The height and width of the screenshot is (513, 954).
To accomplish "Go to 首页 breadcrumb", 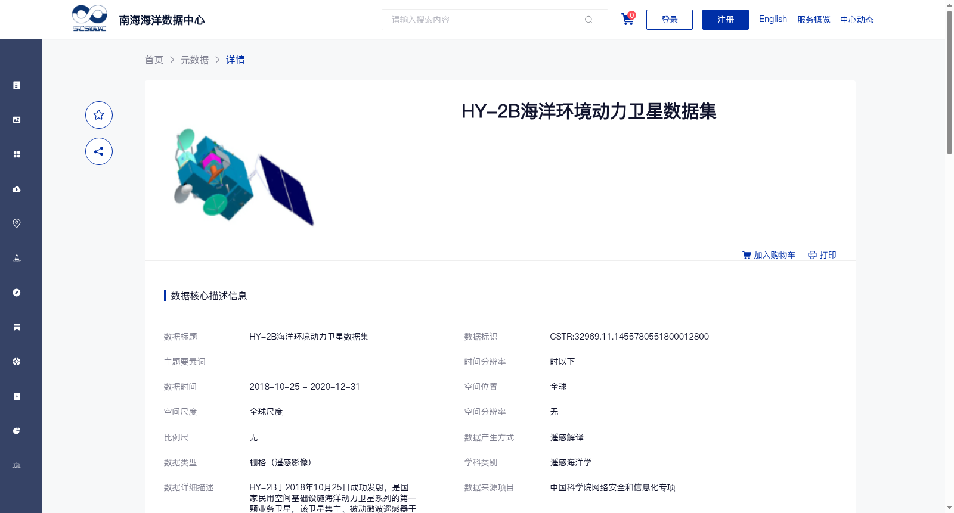I will (154, 60).
